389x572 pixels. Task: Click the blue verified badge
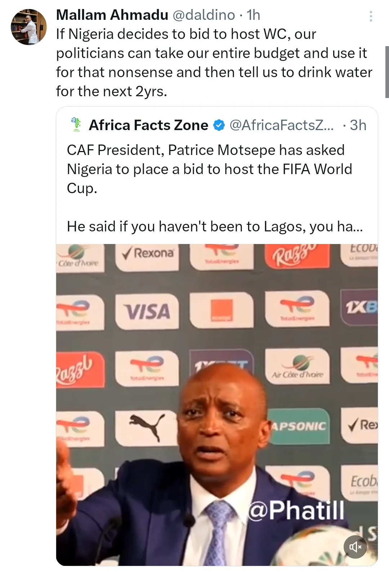tap(219, 125)
